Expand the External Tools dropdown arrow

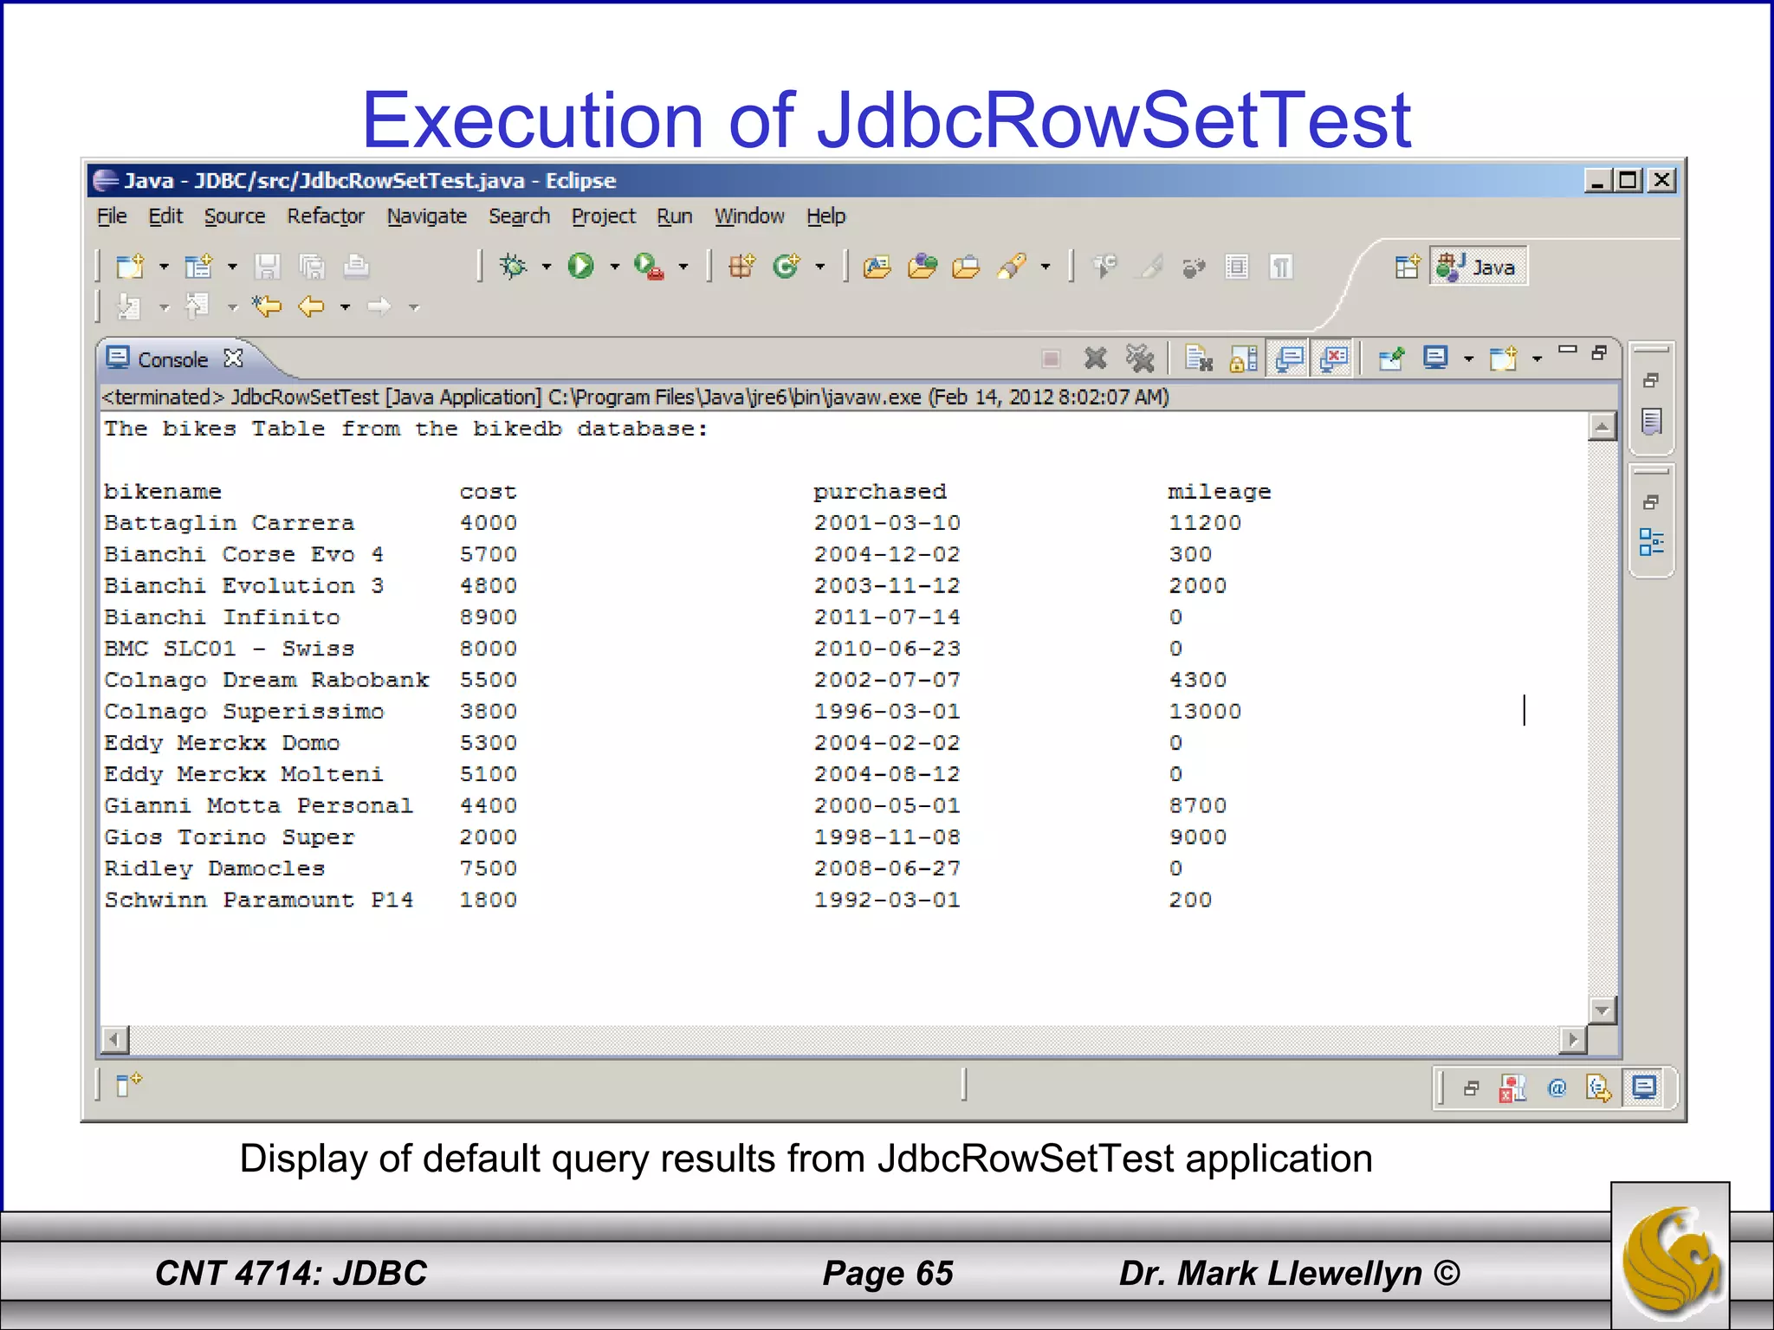pyautogui.click(x=683, y=267)
